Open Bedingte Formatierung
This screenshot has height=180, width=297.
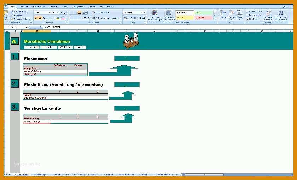pyautogui.click(x=155, y=16)
